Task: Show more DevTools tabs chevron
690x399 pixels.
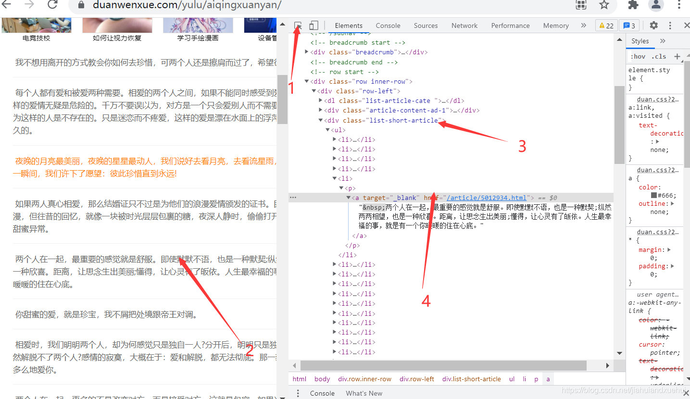Action: coord(583,25)
